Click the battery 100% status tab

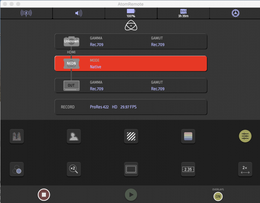point(131,13)
